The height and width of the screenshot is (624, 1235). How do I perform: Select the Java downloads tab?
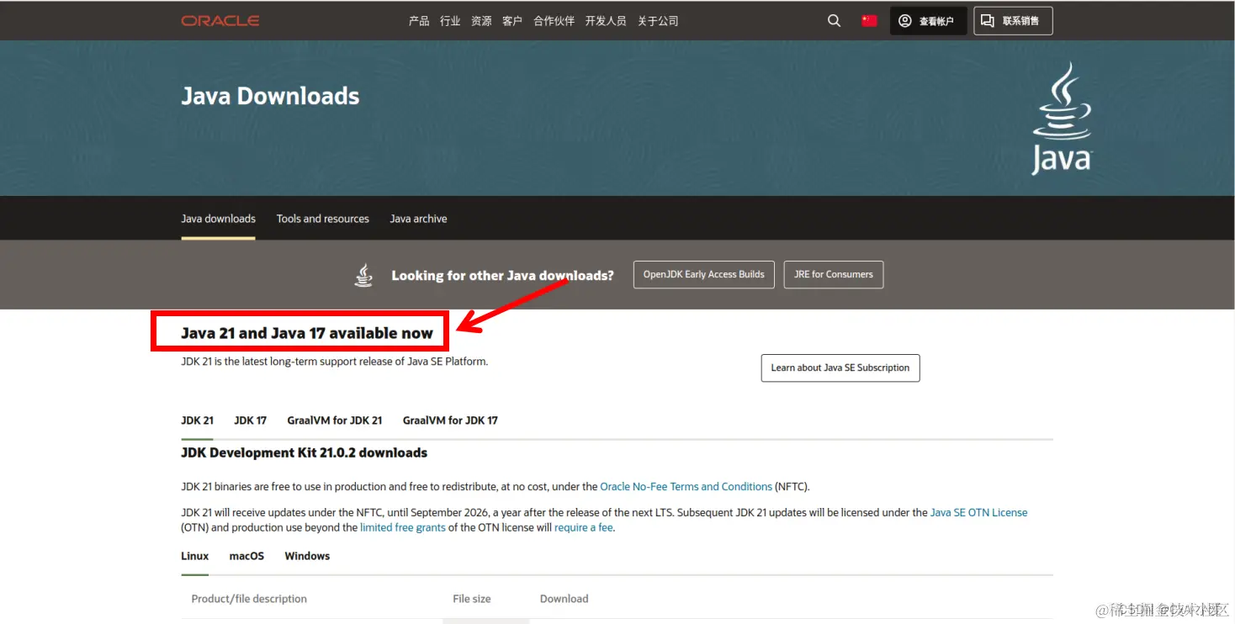tap(218, 219)
